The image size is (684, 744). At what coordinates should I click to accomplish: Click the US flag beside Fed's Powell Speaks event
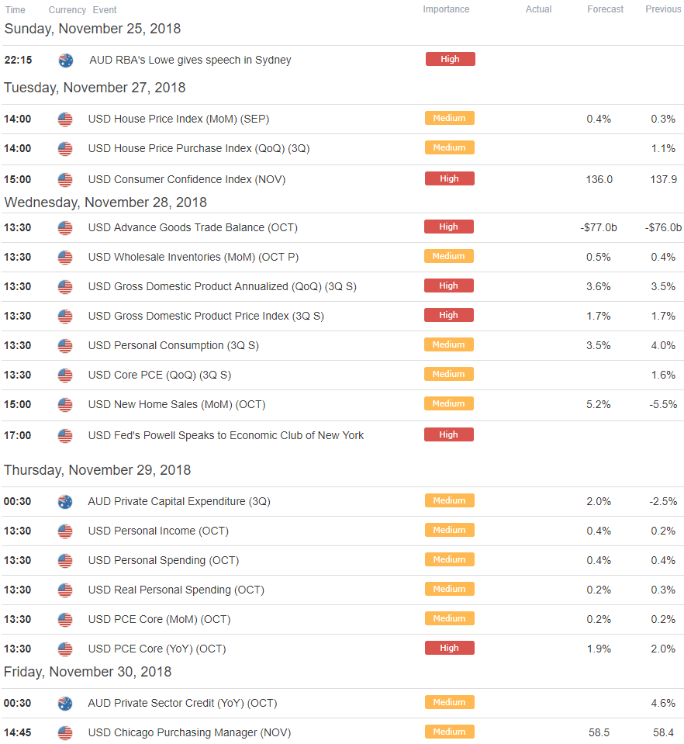pyautogui.click(x=65, y=435)
